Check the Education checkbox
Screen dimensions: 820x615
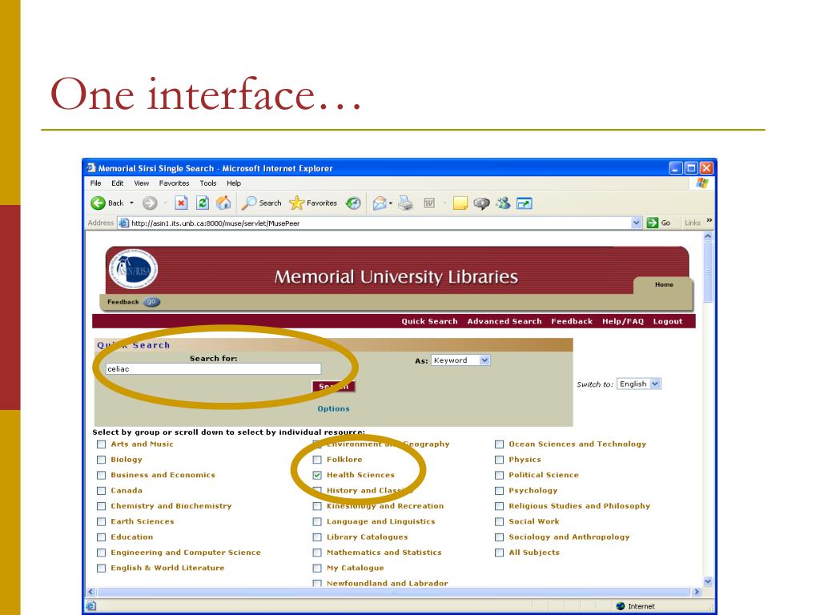(102, 537)
